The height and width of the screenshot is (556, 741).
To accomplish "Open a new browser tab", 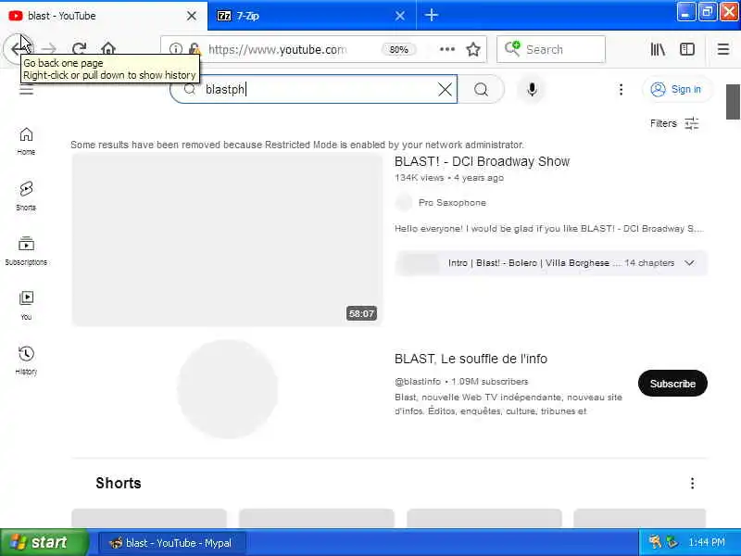I will tap(431, 15).
